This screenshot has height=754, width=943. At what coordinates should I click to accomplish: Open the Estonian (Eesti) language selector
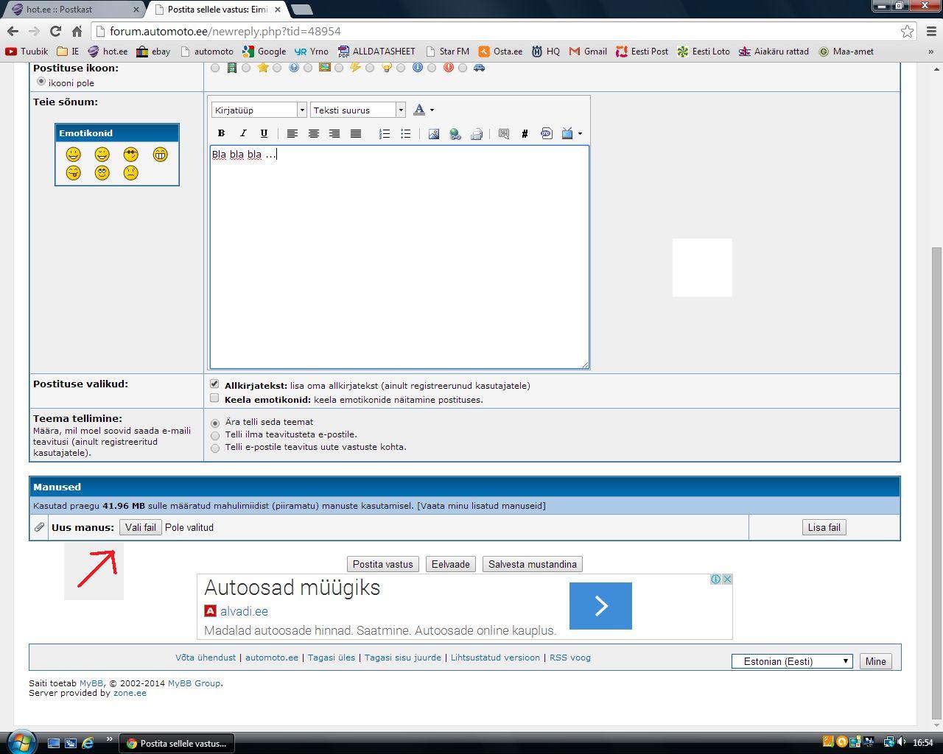tap(792, 661)
